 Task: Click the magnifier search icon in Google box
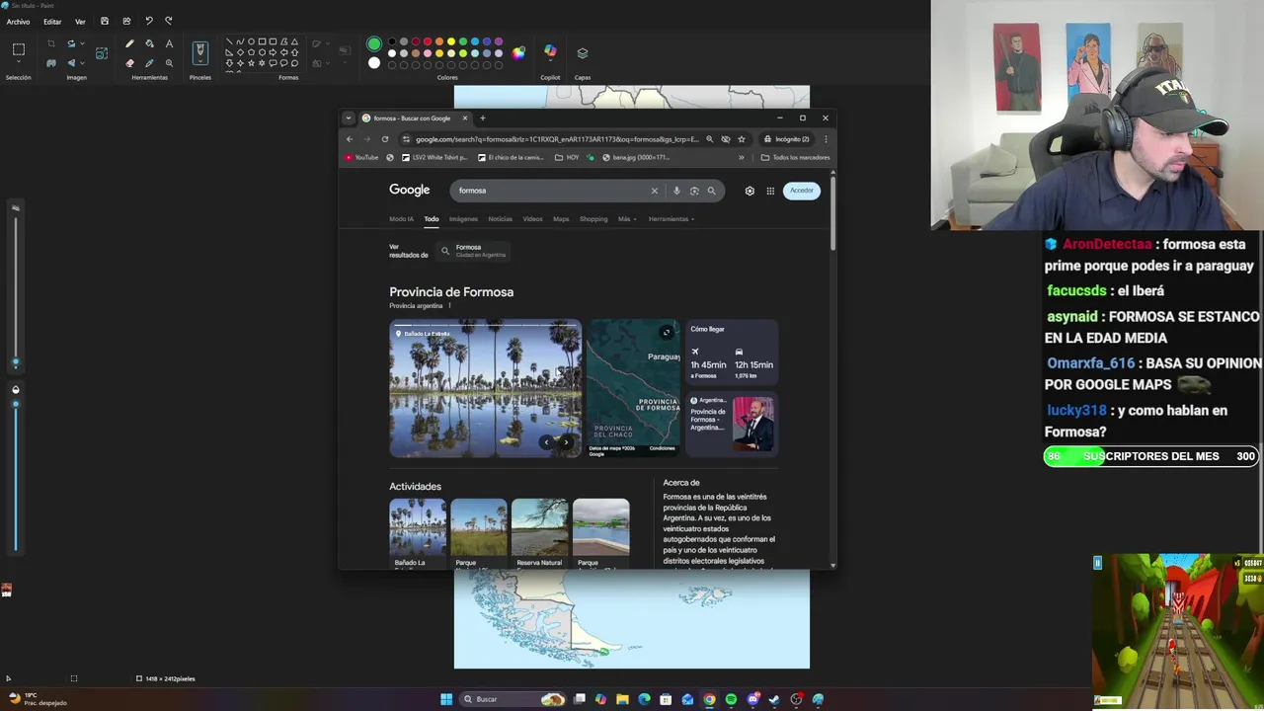711,191
